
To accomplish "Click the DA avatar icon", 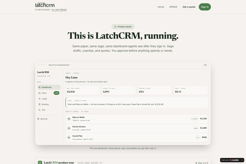I will click(69, 128).
